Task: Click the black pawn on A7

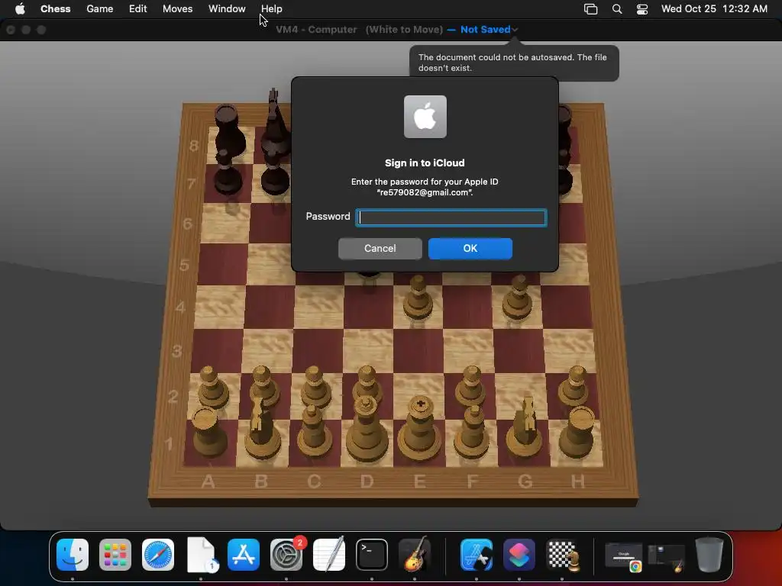Action: [x=228, y=172]
